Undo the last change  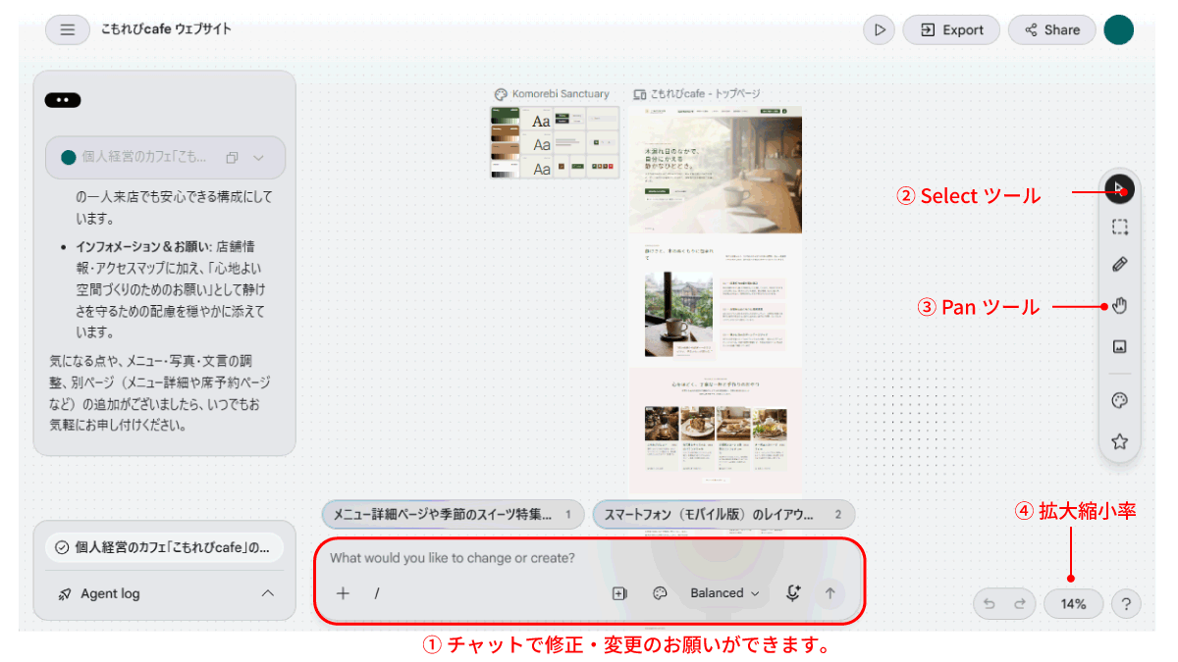point(990,604)
